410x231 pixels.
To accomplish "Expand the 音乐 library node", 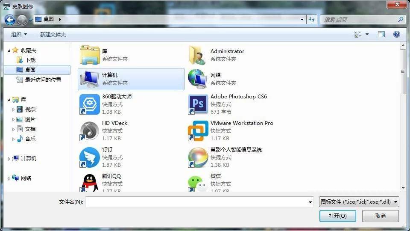I will (14, 139).
